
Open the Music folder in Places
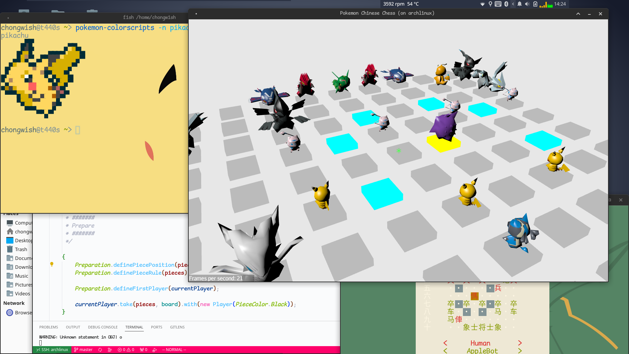click(x=22, y=276)
